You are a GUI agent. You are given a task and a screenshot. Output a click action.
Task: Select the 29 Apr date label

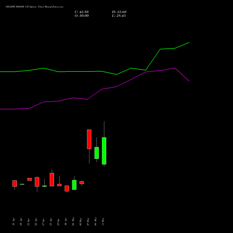coord(58,222)
